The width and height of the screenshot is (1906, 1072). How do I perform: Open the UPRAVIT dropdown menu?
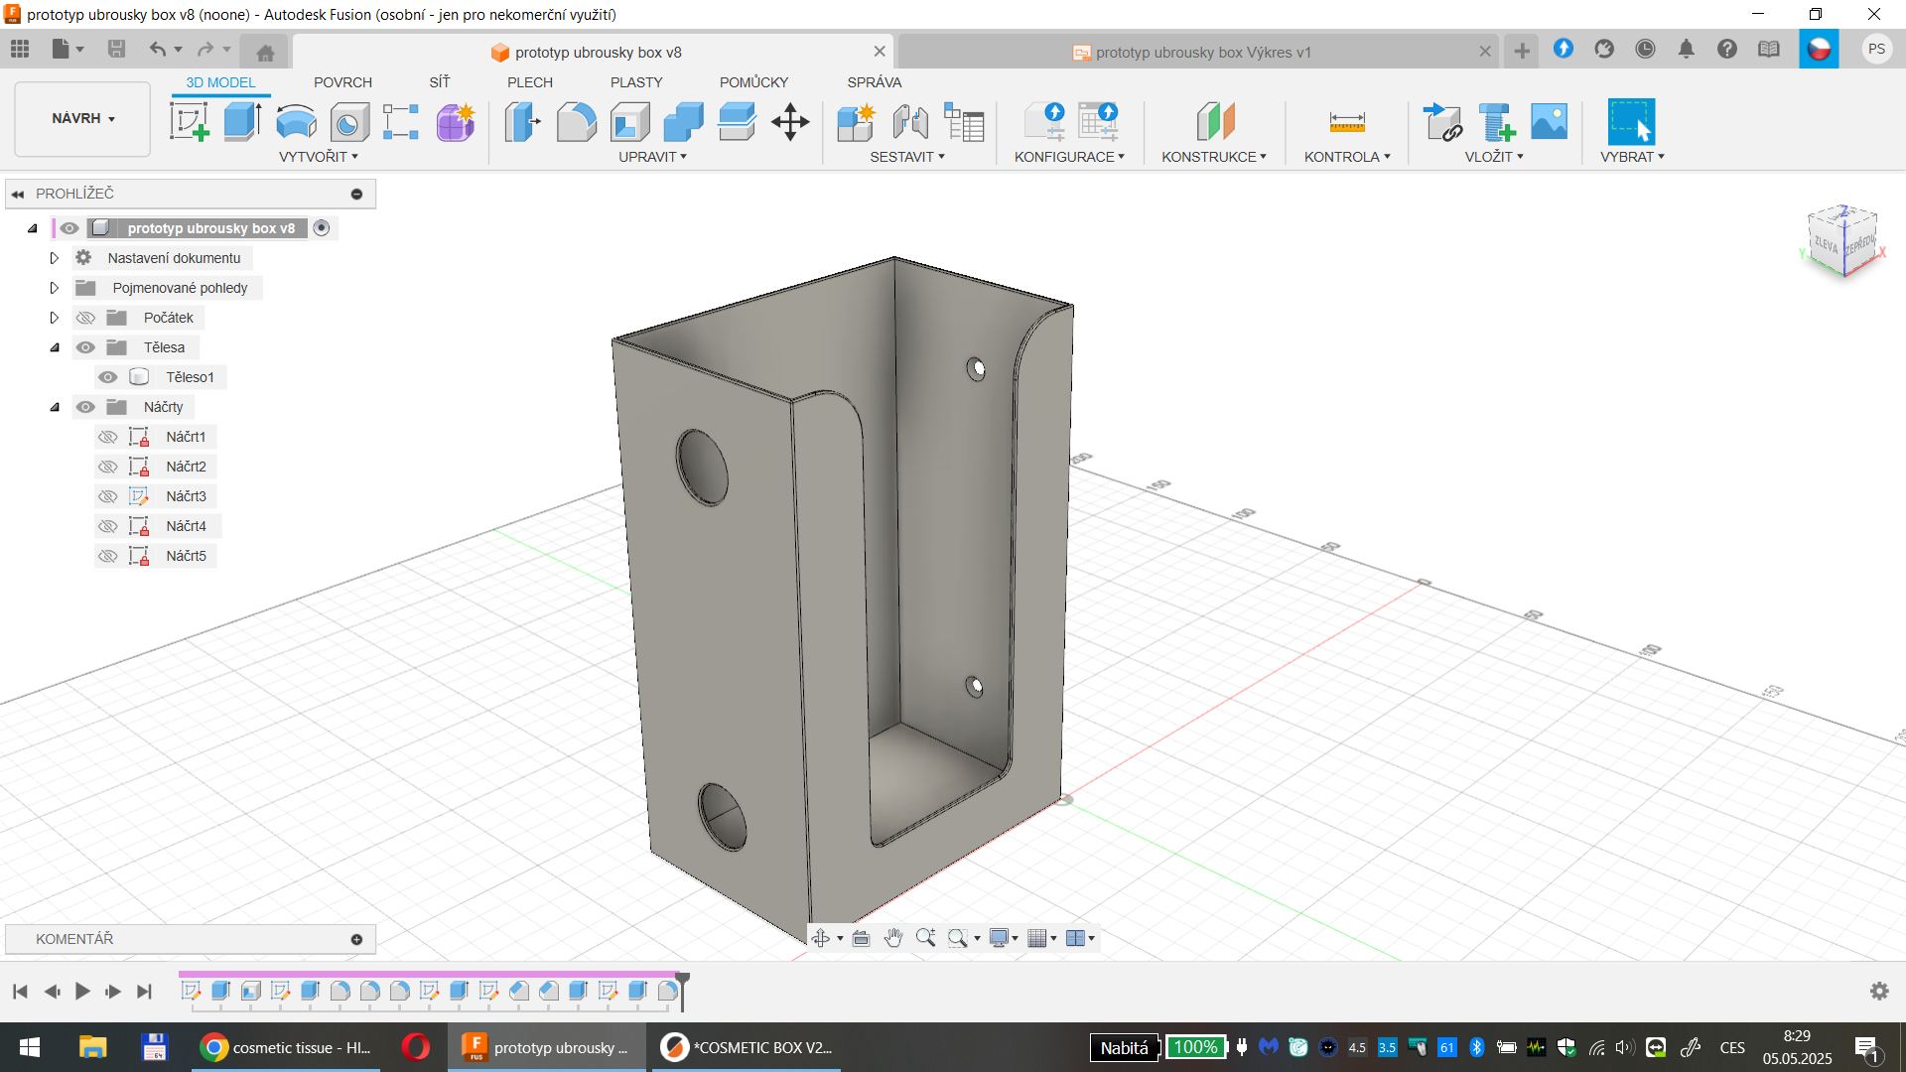652,157
